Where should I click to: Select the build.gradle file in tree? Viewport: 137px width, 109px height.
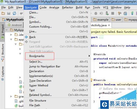(19, 106)
